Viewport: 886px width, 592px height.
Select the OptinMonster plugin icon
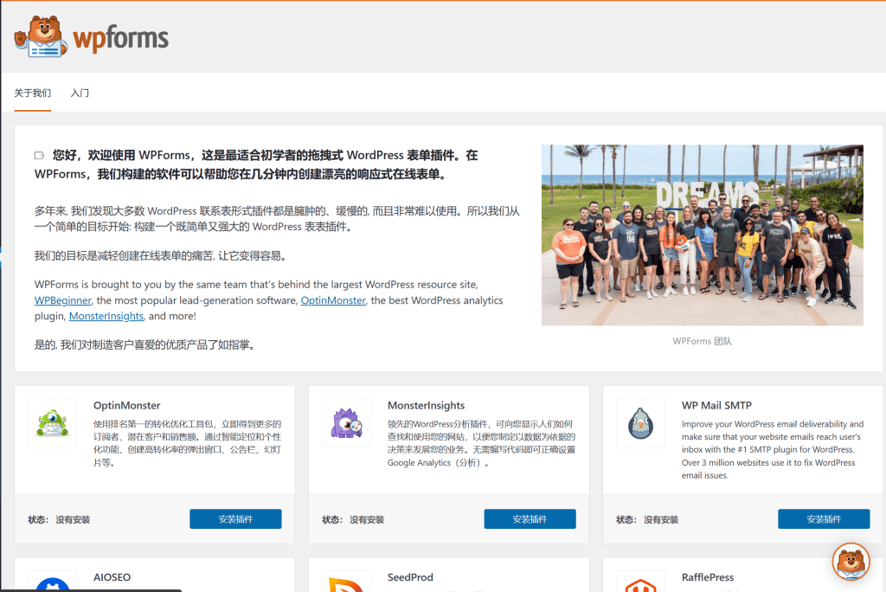pyautogui.click(x=52, y=424)
